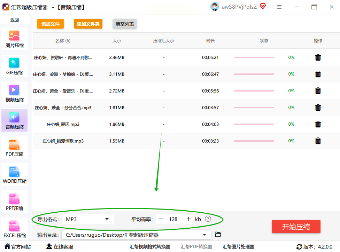Click the progress bar of the 分分合合.mp3 row
Image resolution: width=340 pixels, height=252 pixels.
click(x=254, y=108)
